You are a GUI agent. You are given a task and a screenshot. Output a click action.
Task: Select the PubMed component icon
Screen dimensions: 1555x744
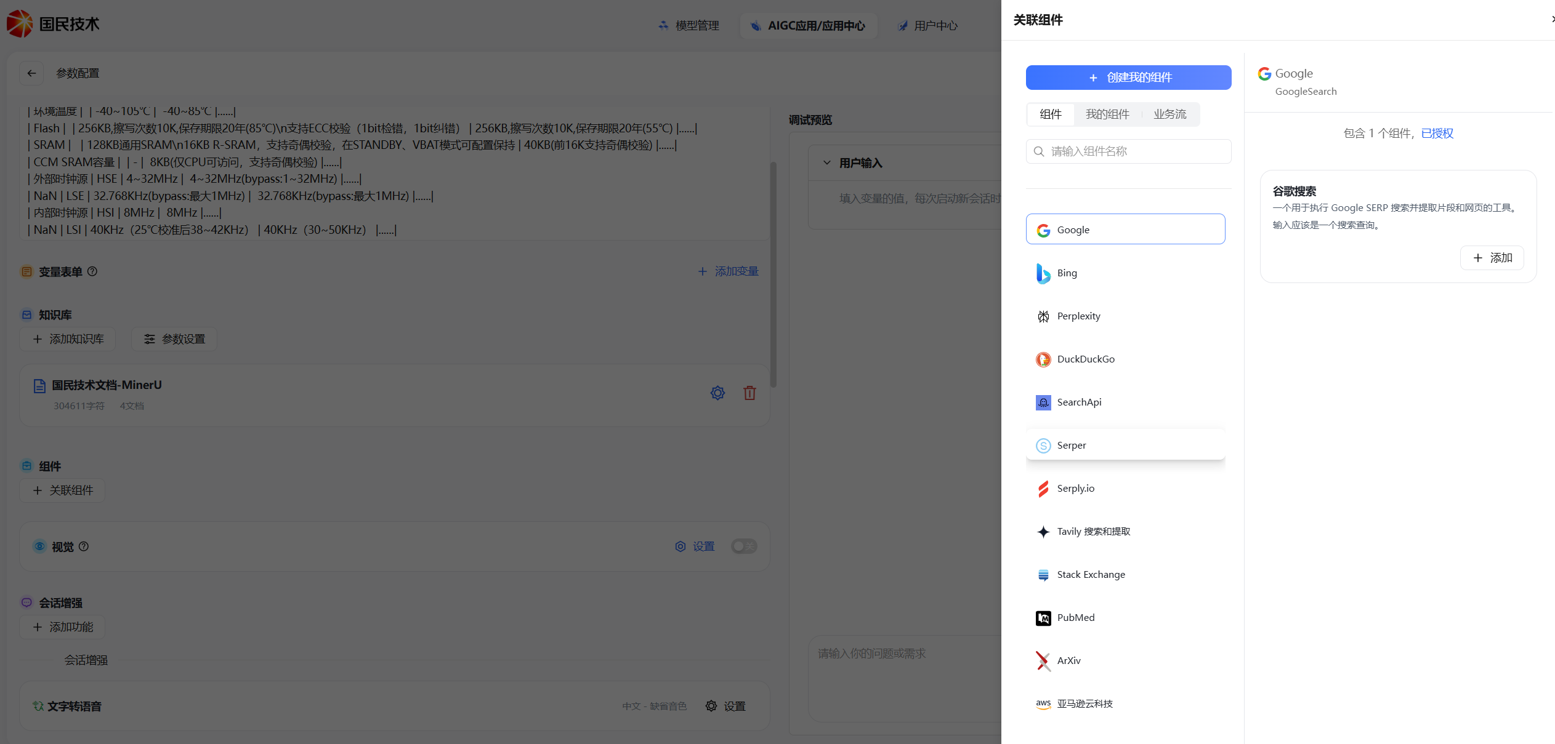[1043, 618]
